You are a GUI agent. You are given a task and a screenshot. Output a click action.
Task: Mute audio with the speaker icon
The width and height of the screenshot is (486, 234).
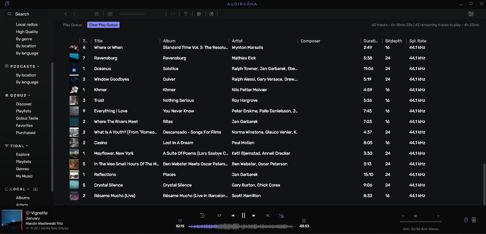415,216
